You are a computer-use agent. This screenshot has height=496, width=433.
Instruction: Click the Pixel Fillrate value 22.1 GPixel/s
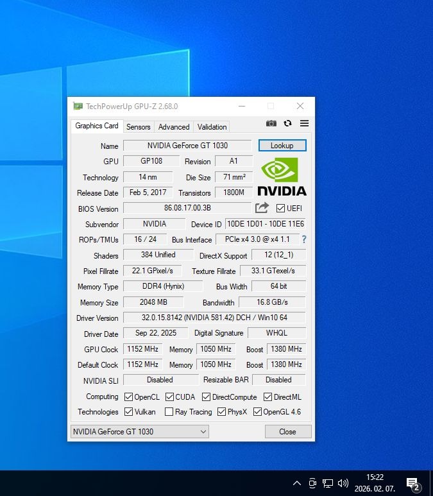pos(153,271)
